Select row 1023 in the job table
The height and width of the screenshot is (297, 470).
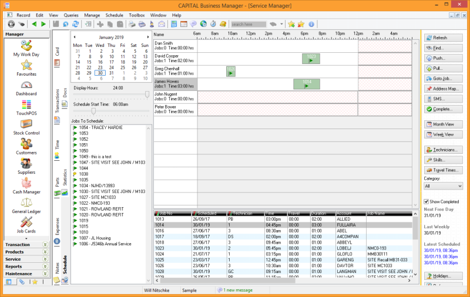click(x=283, y=248)
